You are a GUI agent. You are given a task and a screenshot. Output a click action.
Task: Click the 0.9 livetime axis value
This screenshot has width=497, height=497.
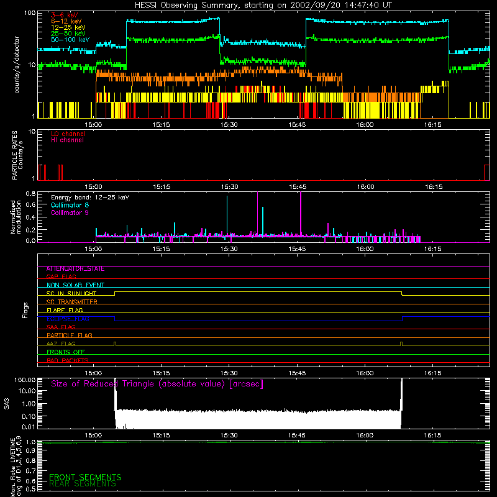coord(30,450)
